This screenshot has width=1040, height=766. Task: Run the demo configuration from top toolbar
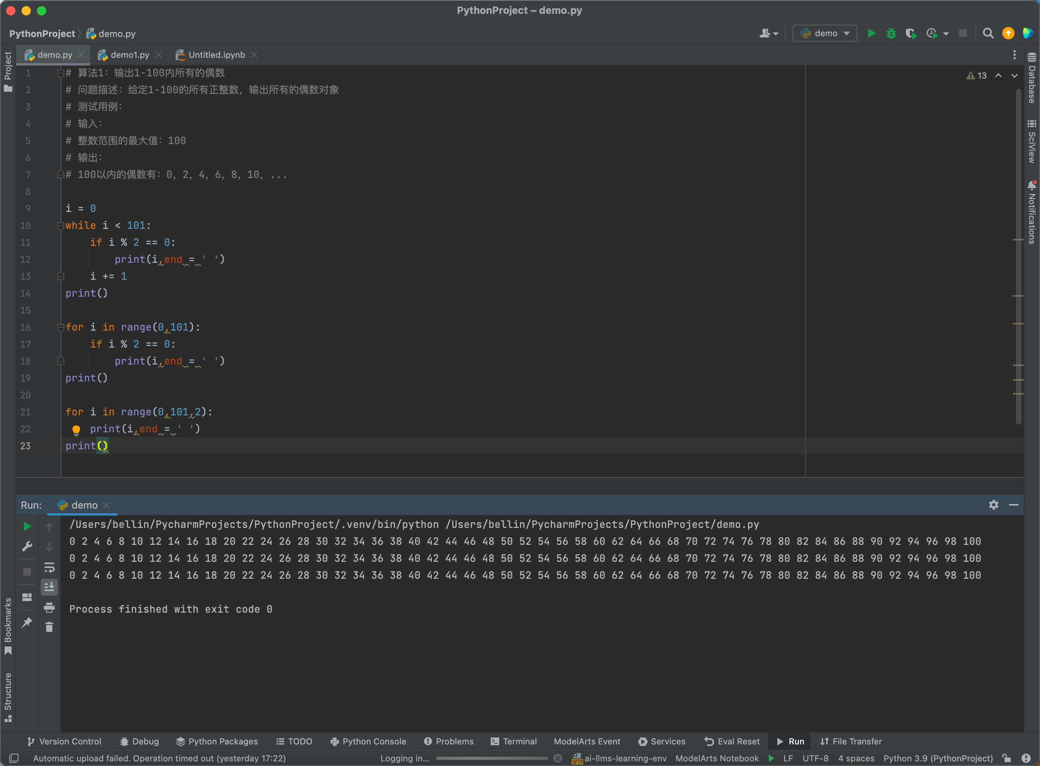coord(871,34)
